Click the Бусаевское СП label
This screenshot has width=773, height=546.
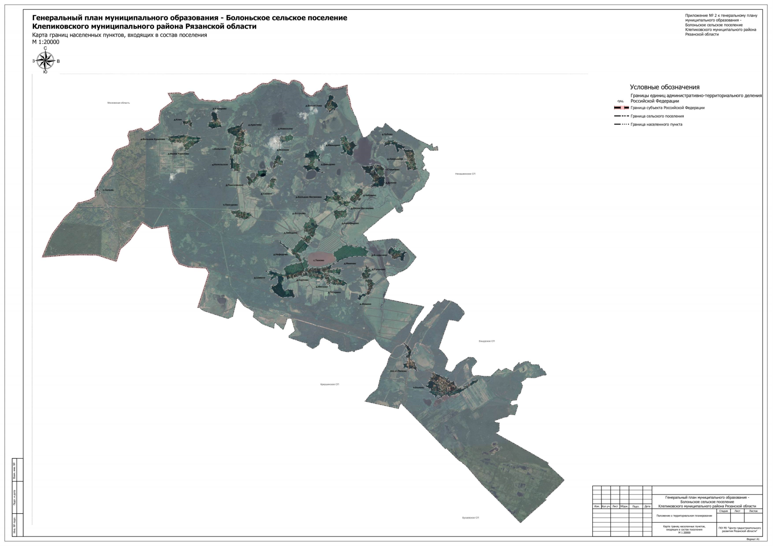click(470, 518)
